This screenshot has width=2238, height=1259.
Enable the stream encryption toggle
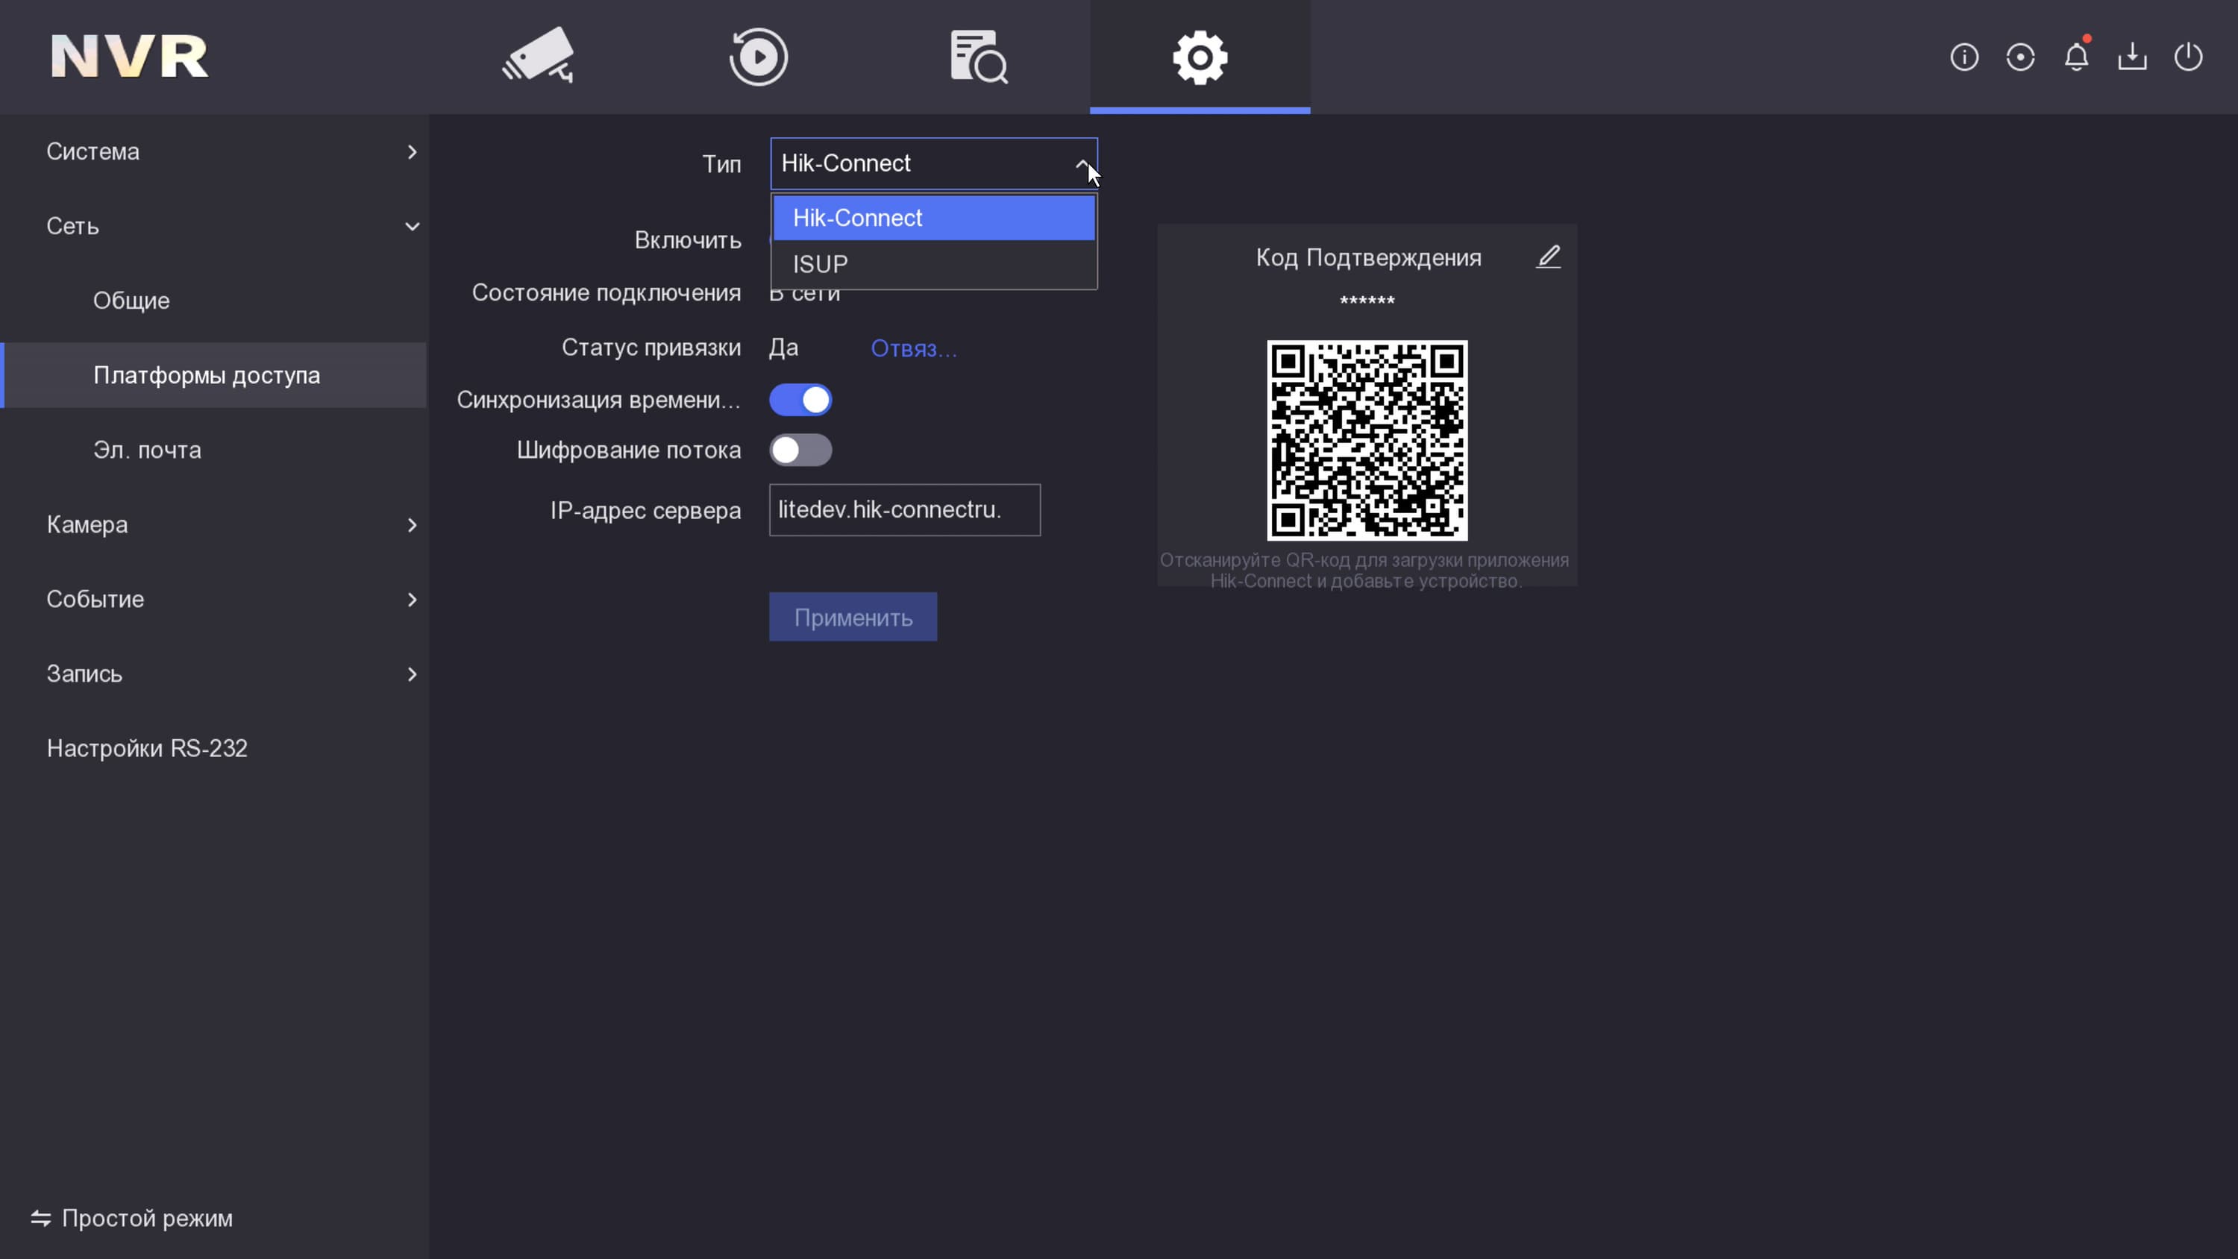point(800,450)
